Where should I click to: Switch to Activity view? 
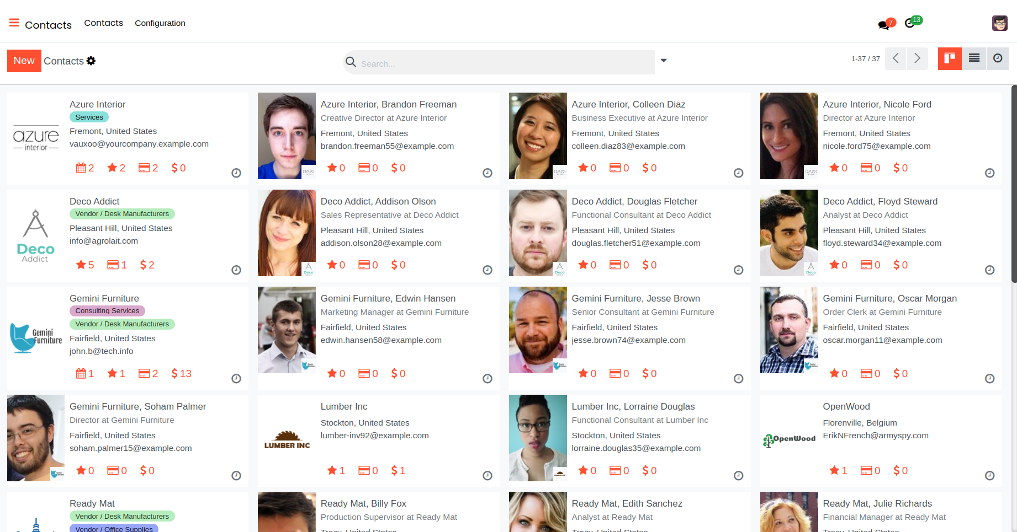998,58
